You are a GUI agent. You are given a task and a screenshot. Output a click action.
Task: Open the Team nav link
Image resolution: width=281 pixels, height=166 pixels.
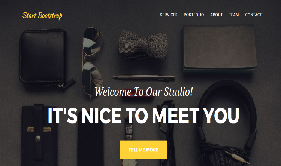tap(234, 15)
